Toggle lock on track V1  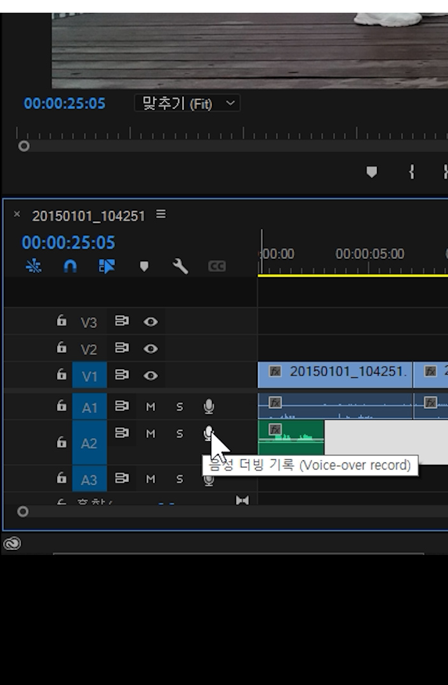coord(62,374)
